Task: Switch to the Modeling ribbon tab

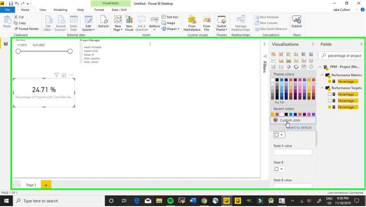Action: [60, 10]
